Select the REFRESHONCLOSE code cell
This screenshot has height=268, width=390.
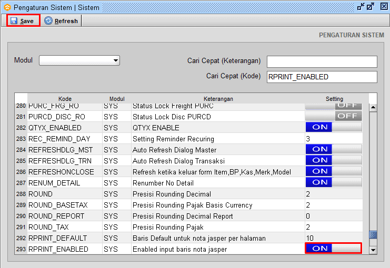[x=65, y=172]
